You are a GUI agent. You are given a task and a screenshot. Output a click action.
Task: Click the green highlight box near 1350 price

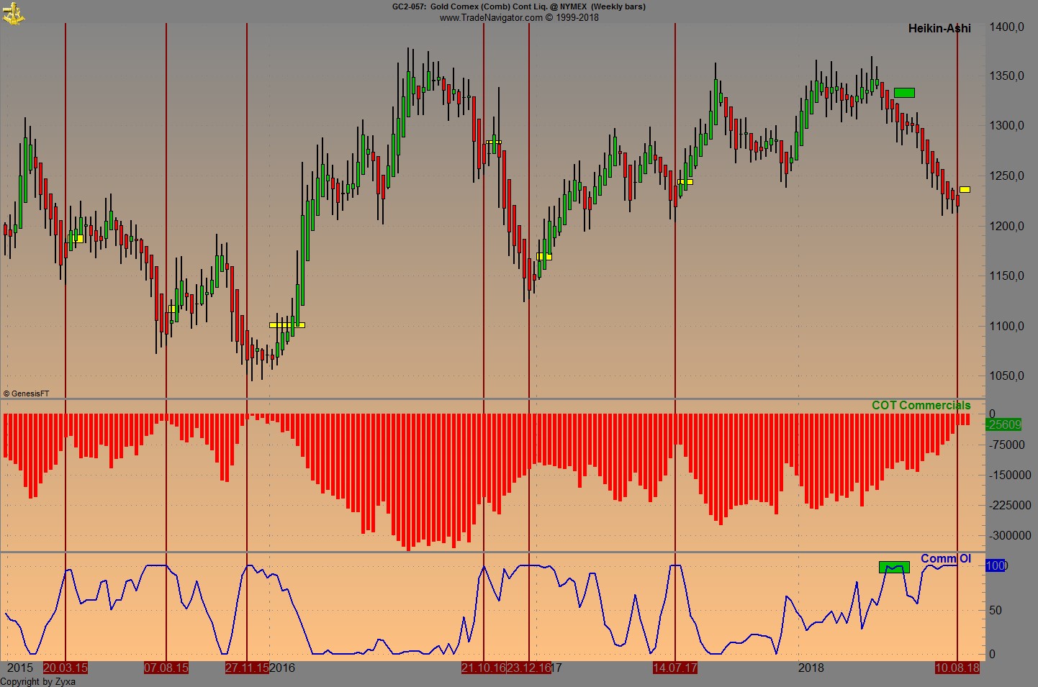pos(905,92)
